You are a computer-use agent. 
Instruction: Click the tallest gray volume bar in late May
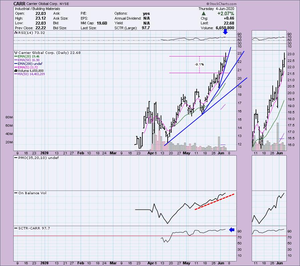tap(219, 144)
